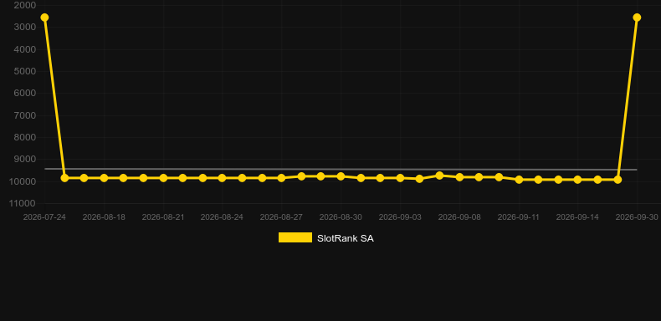Click the 2026-09-30 x-axis label
The width and height of the screenshot is (661, 321).
[637, 217]
